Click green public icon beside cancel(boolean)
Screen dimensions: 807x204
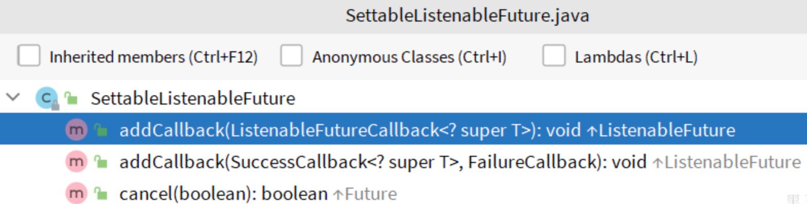(x=101, y=194)
